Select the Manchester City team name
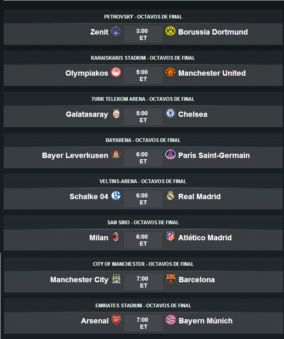This screenshot has height=339, width=284. pos(79,279)
